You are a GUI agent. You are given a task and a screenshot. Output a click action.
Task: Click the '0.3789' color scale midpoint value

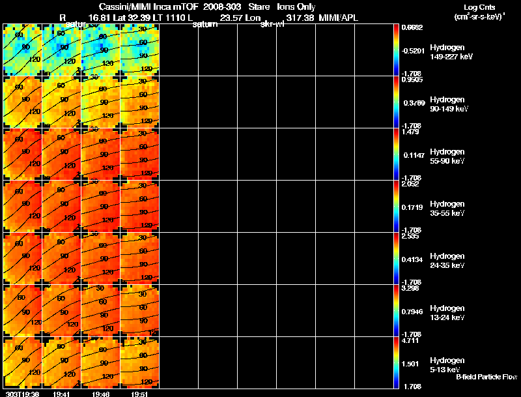click(414, 103)
